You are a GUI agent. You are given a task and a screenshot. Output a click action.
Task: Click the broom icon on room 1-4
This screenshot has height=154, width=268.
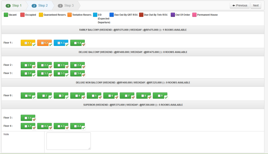[x=83, y=45]
